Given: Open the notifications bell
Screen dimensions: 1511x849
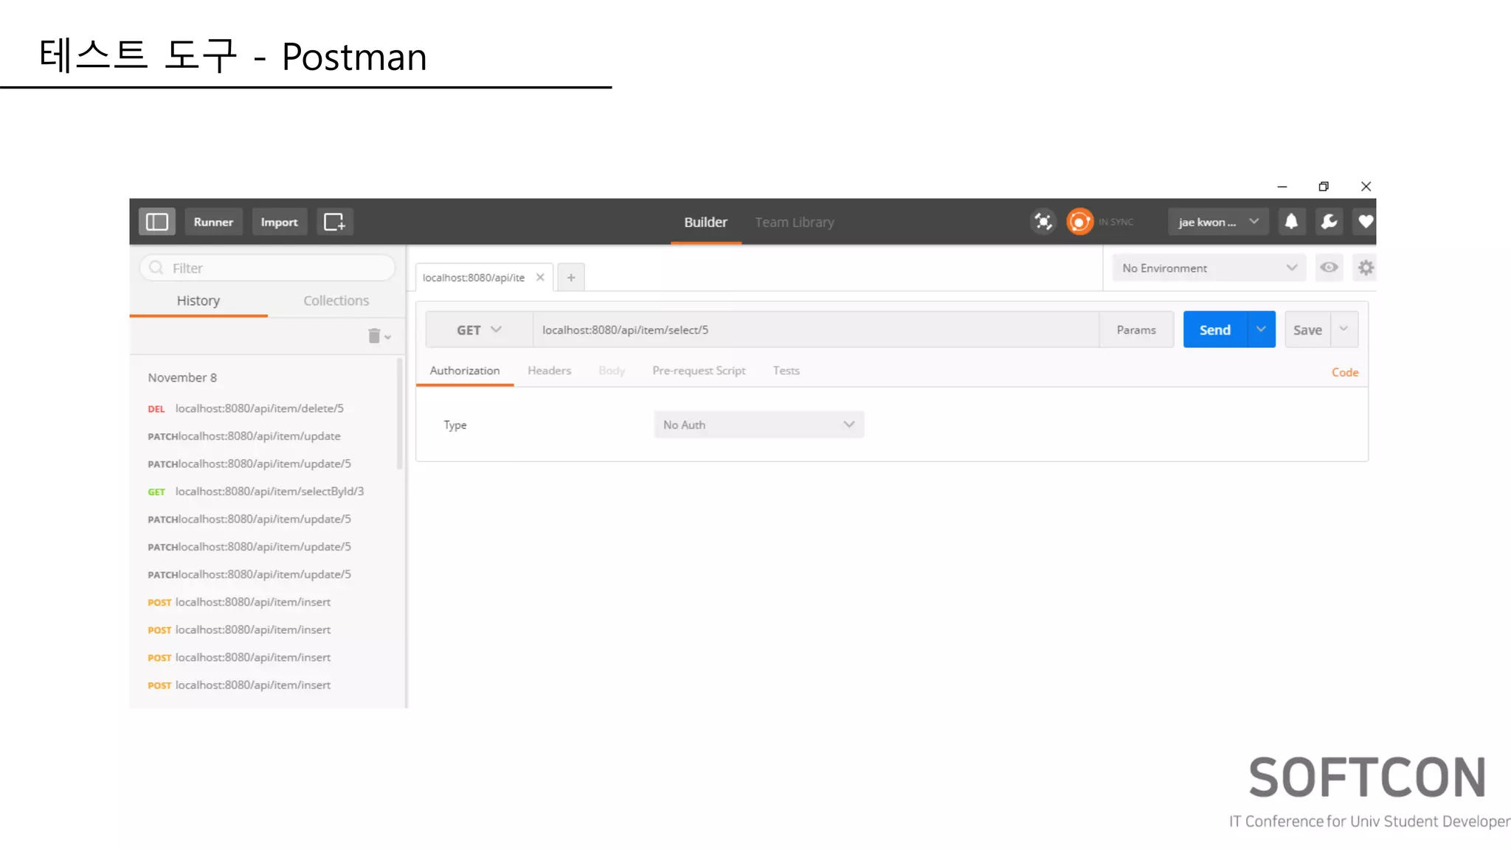Looking at the screenshot, I should tap(1291, 222).
